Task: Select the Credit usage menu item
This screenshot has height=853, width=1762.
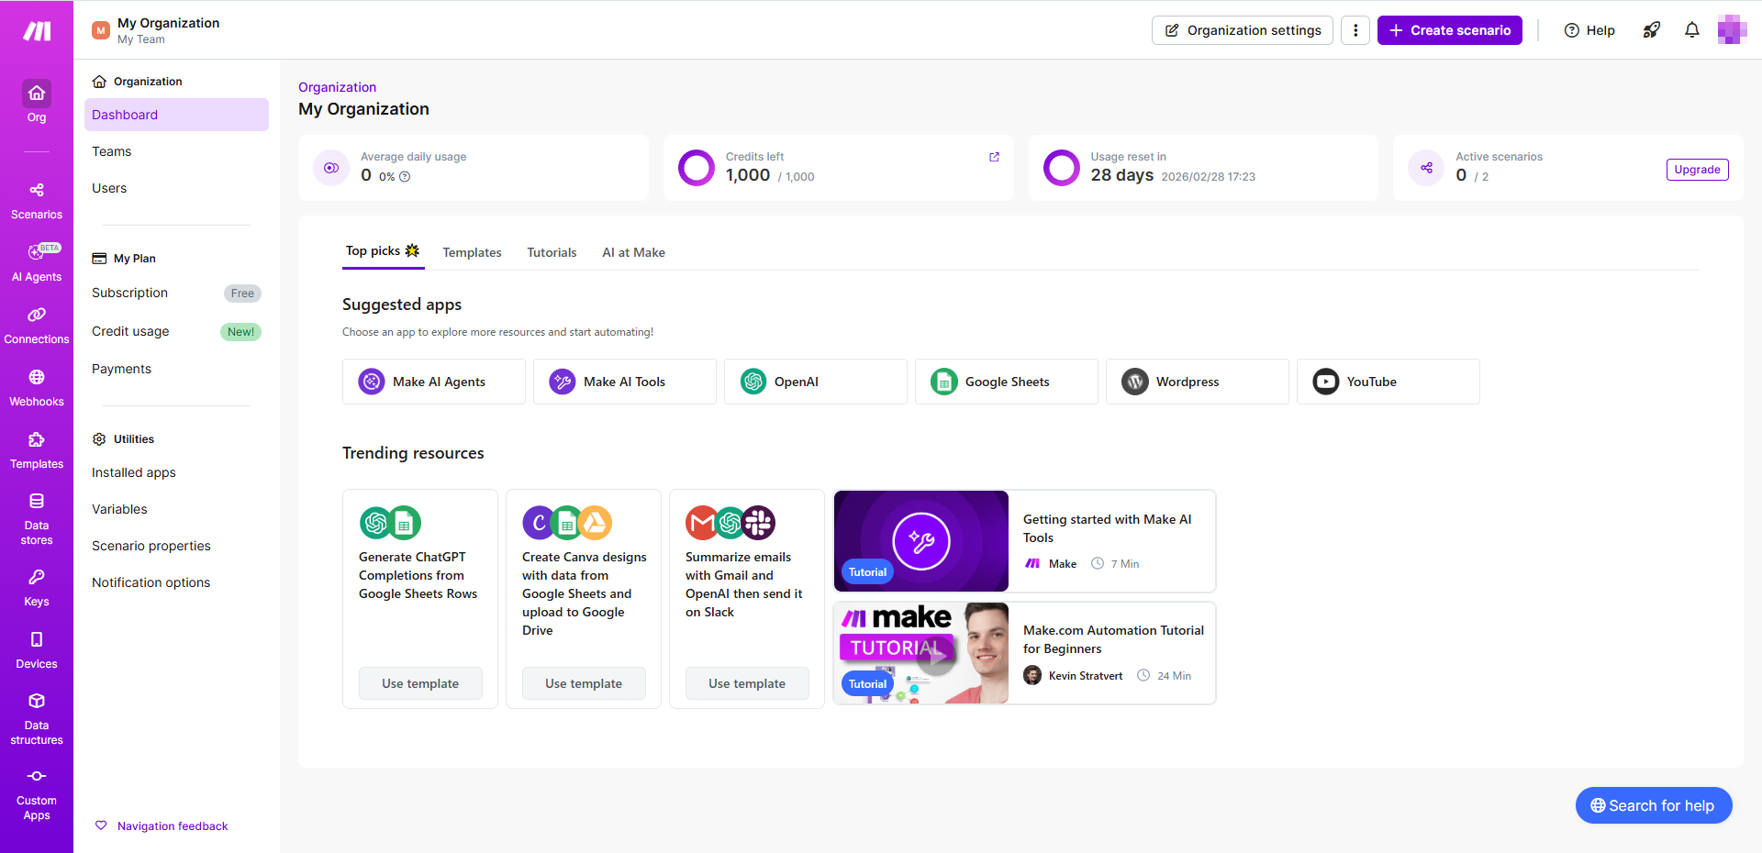Action: click(130, 331)
